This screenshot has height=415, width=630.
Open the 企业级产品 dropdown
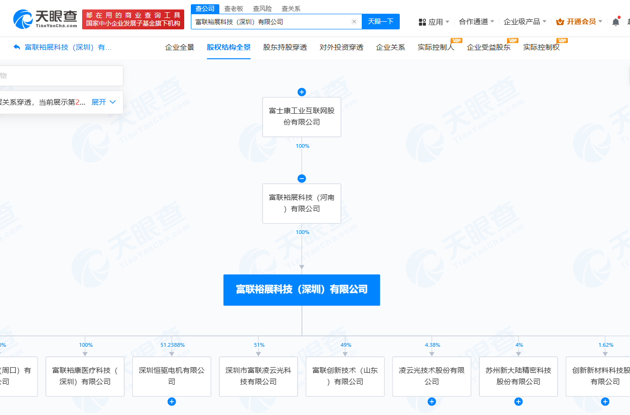tap(525, 22)
